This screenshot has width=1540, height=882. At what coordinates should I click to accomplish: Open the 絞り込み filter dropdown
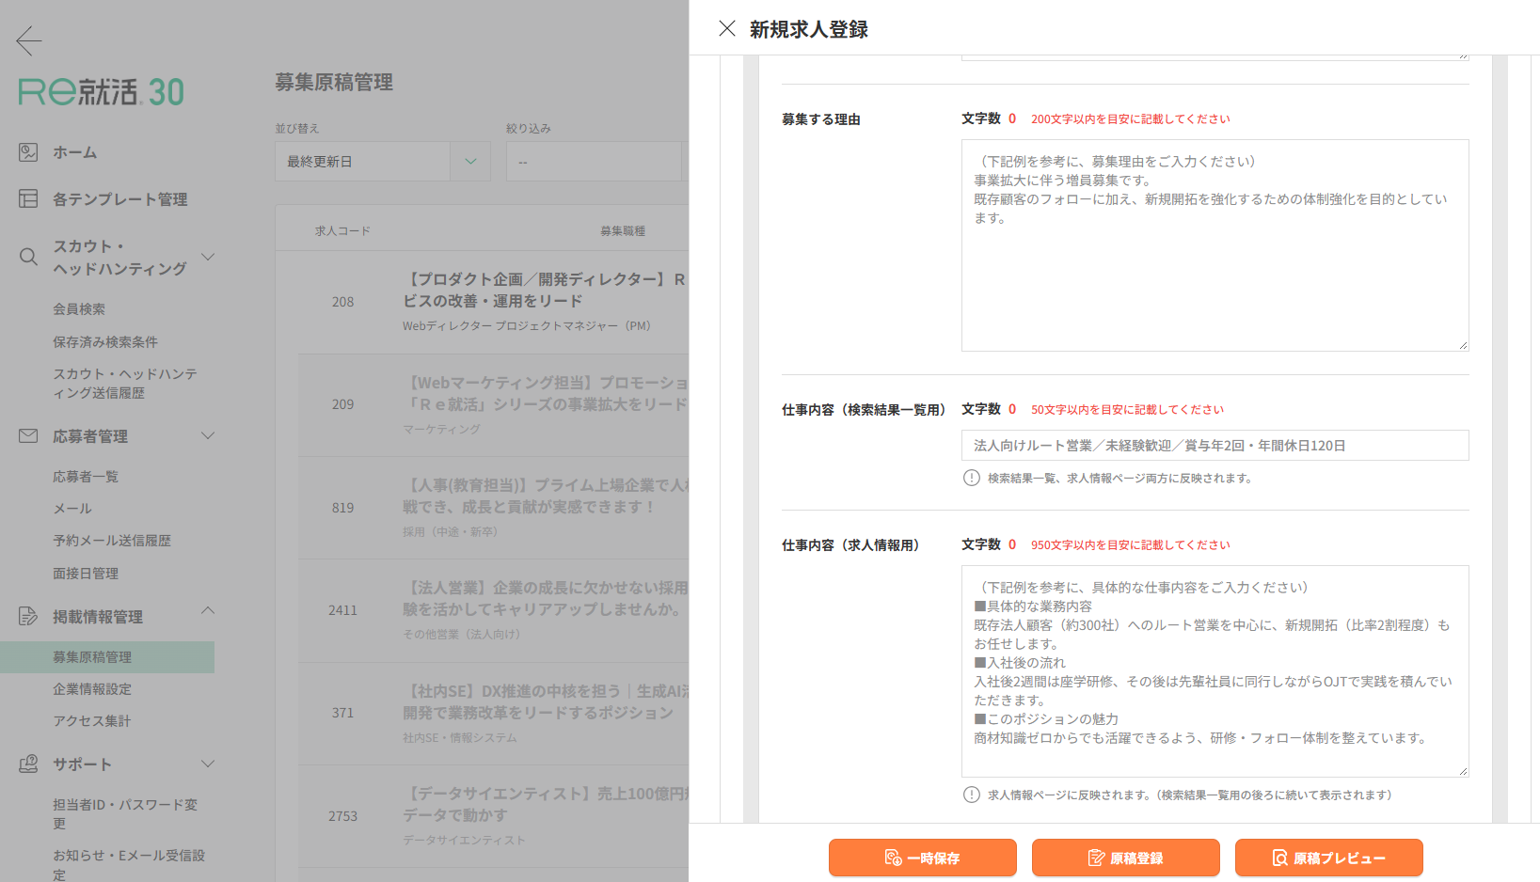pos(597,162)
